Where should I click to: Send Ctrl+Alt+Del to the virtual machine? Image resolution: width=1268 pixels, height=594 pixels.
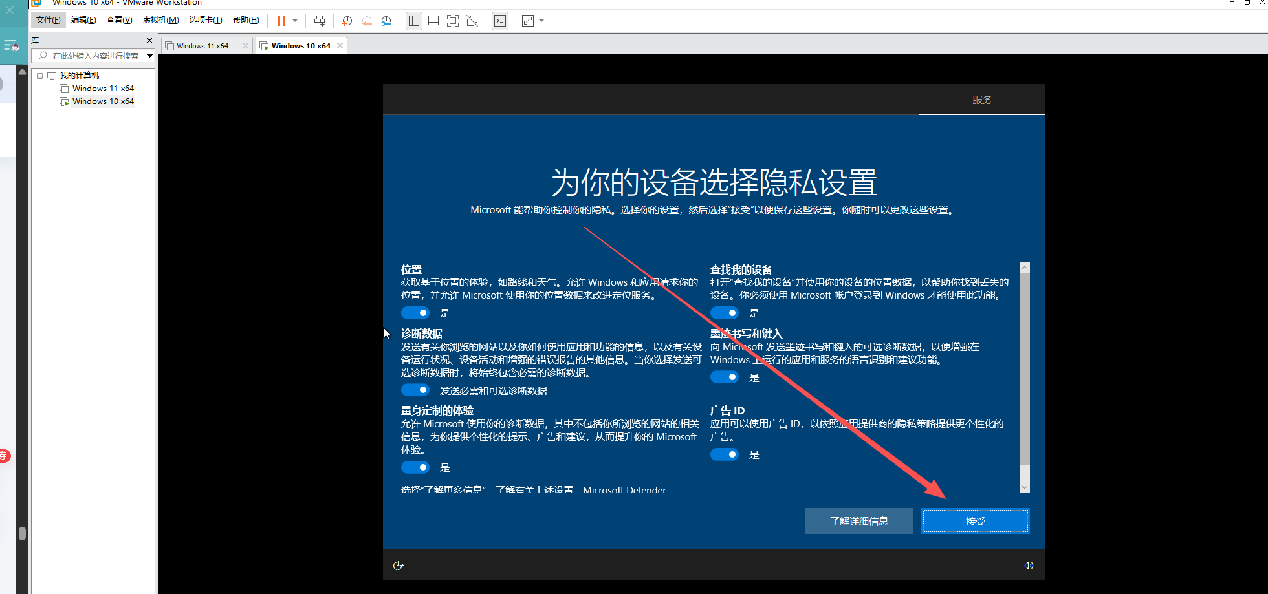(x=320, y=21)
